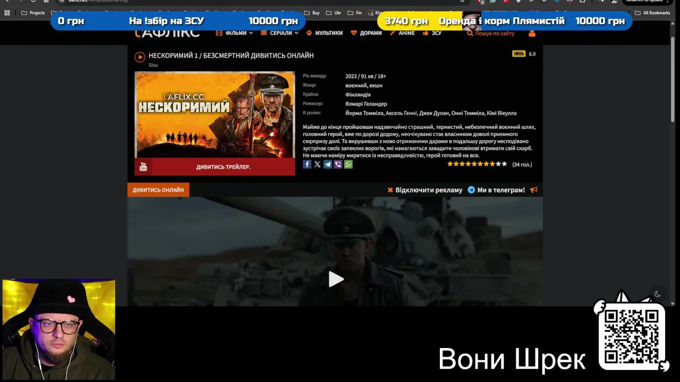Screen dimensions: 680x382
Task: Click the megaphone announcement icon
Action: tap(534, 189)
